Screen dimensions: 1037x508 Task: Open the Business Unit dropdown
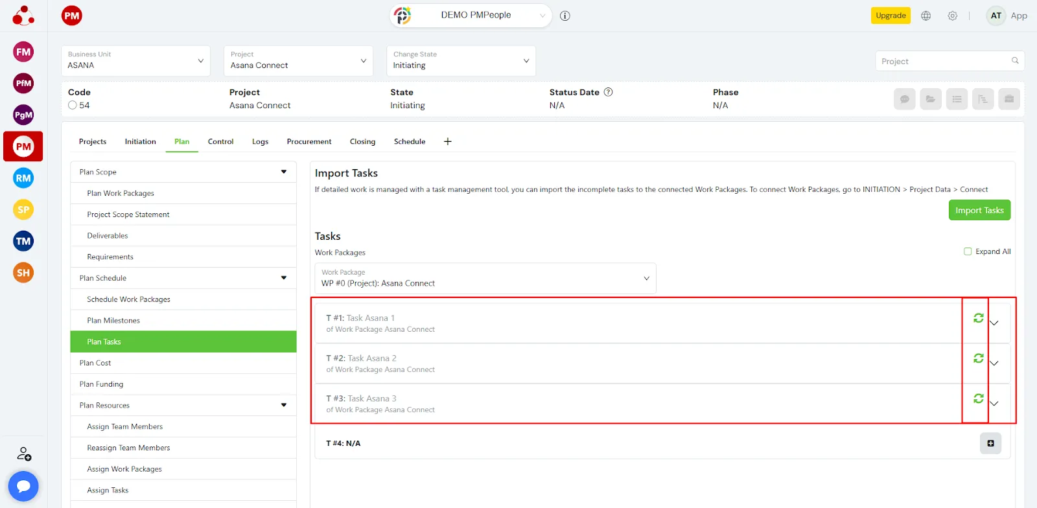tap(135, 61)
